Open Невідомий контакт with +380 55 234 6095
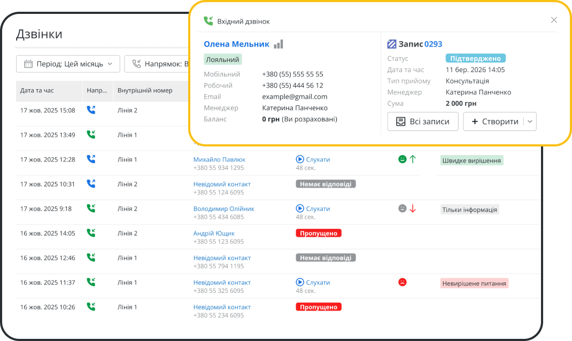 [222, 307]
